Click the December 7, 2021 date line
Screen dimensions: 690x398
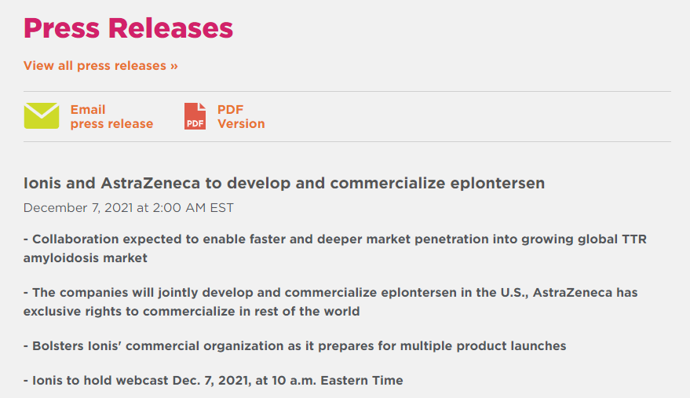point(129,208)
